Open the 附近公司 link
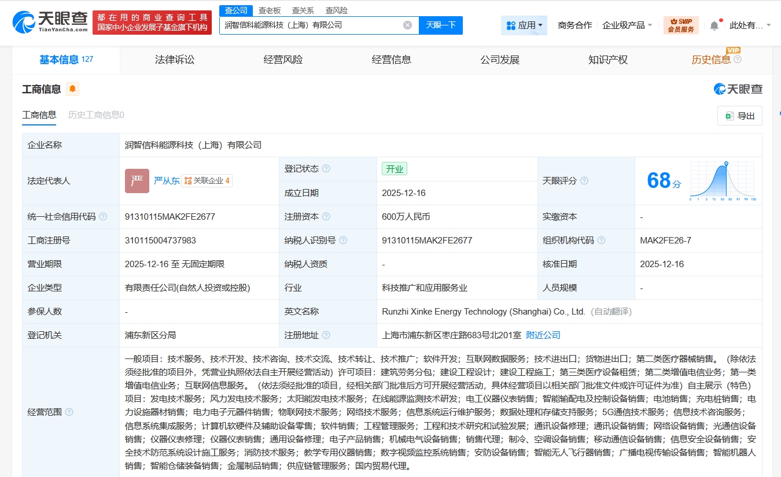This screenshot has height=477, width=781. [x=543, y=334]
